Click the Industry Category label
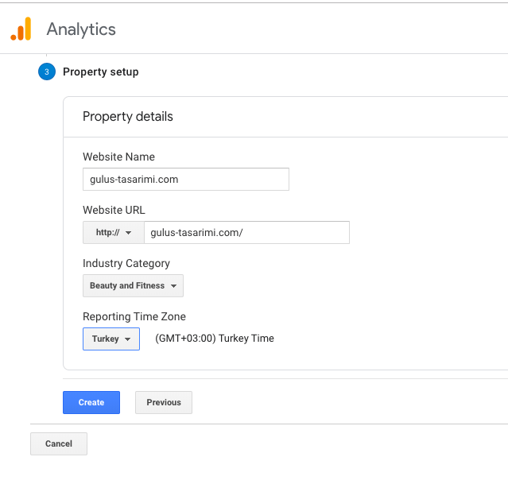 click(x=126, y=263)
